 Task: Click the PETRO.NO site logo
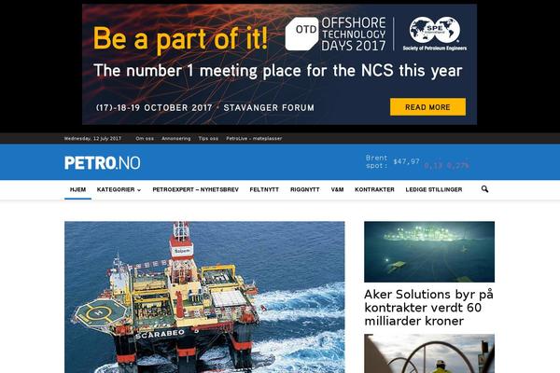click(x=103, y=163)
